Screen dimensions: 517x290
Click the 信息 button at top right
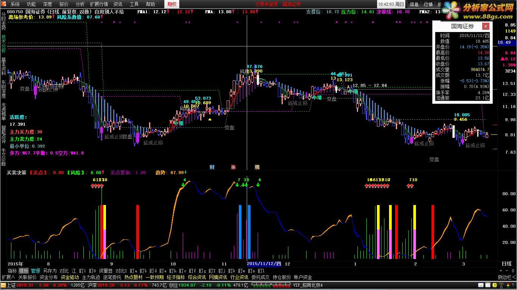tap(414, 5)
